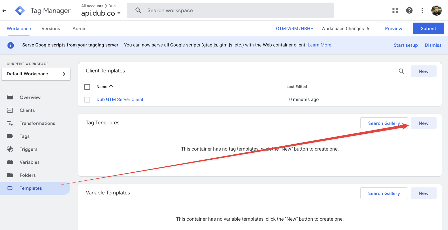Click the Submit button

[429, 29]
